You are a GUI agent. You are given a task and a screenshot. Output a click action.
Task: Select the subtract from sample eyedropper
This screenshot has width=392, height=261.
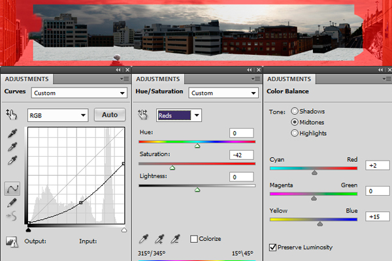[175, 239]
